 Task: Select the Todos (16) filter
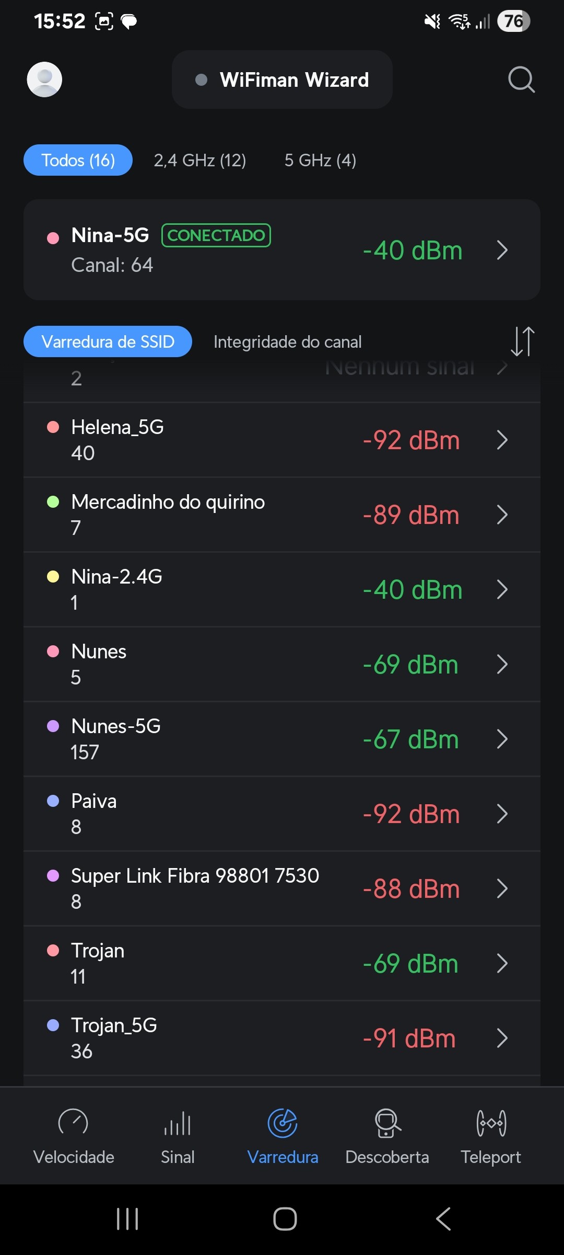click(x=78, y=160)
